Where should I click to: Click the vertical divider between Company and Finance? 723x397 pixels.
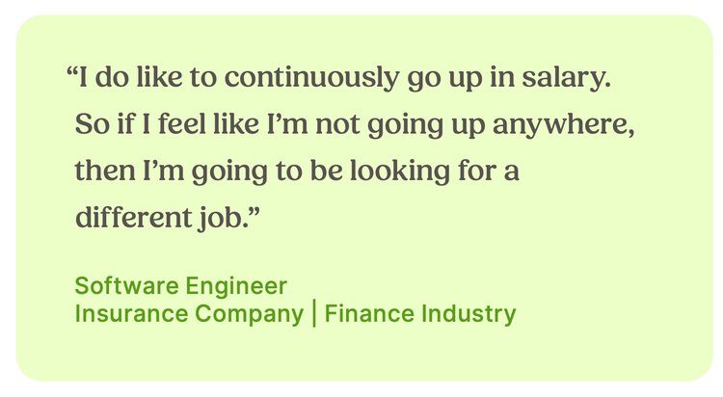tap(314, 313)
